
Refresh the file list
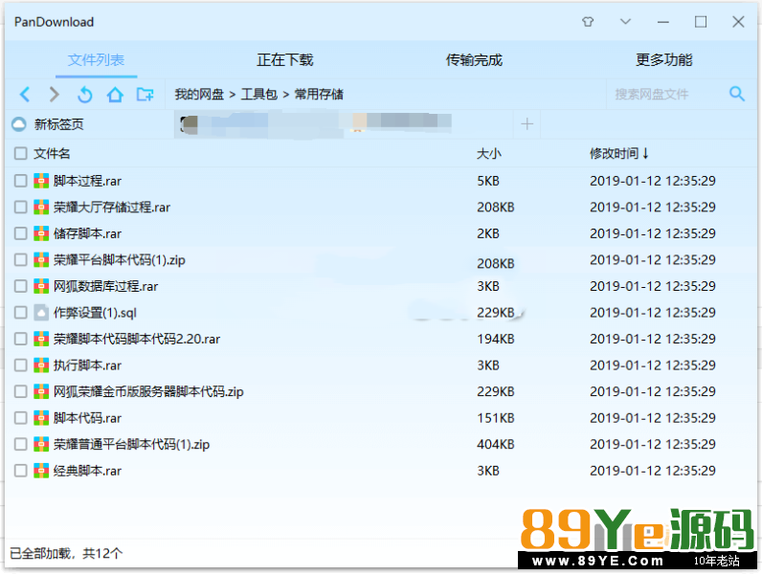84,94
